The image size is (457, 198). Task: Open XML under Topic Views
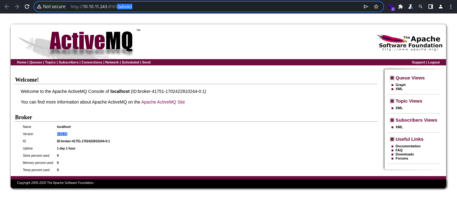pyautogui.click(x=399, y=108)
